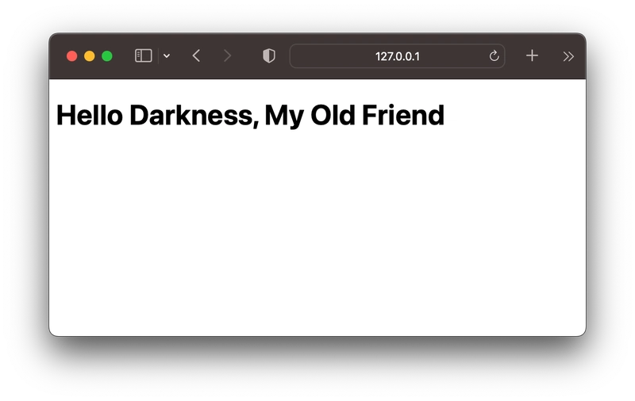Go forward to the next page
Screen dimensions: 635x401
point(227,55)
